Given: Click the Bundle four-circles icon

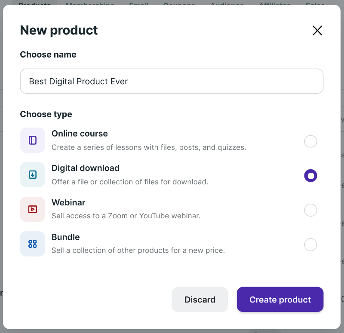Looking at the screenshot, I should coord(33,244).
